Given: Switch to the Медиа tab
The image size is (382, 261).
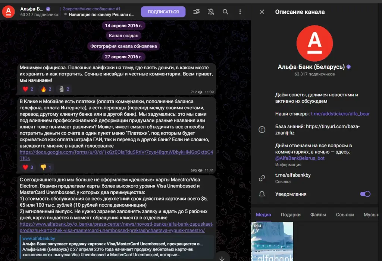Looking at the screenshot, I should (x=263, y=215).
